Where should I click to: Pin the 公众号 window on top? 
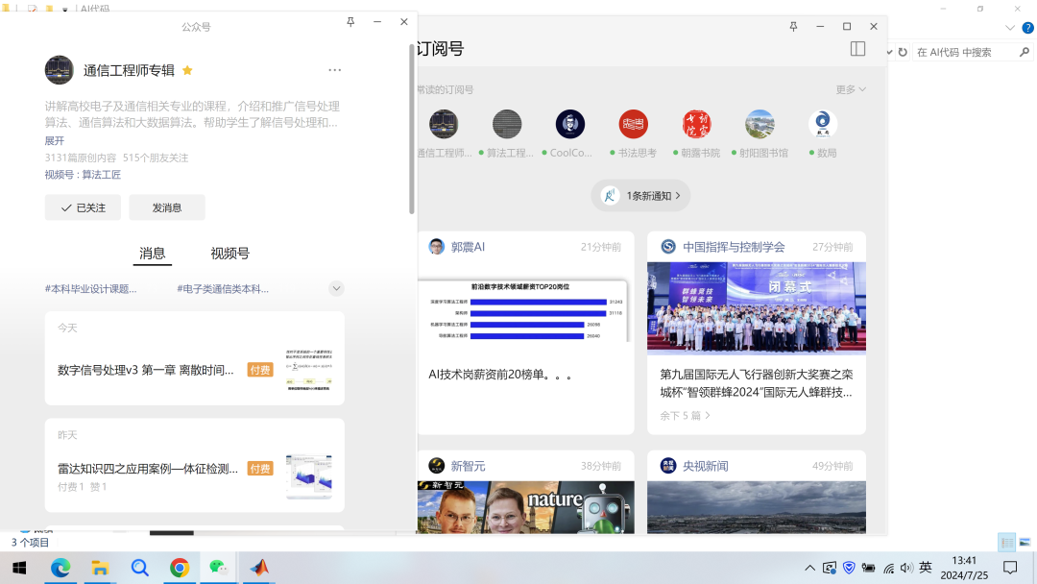pyautogui.click(x=350, y=22)
